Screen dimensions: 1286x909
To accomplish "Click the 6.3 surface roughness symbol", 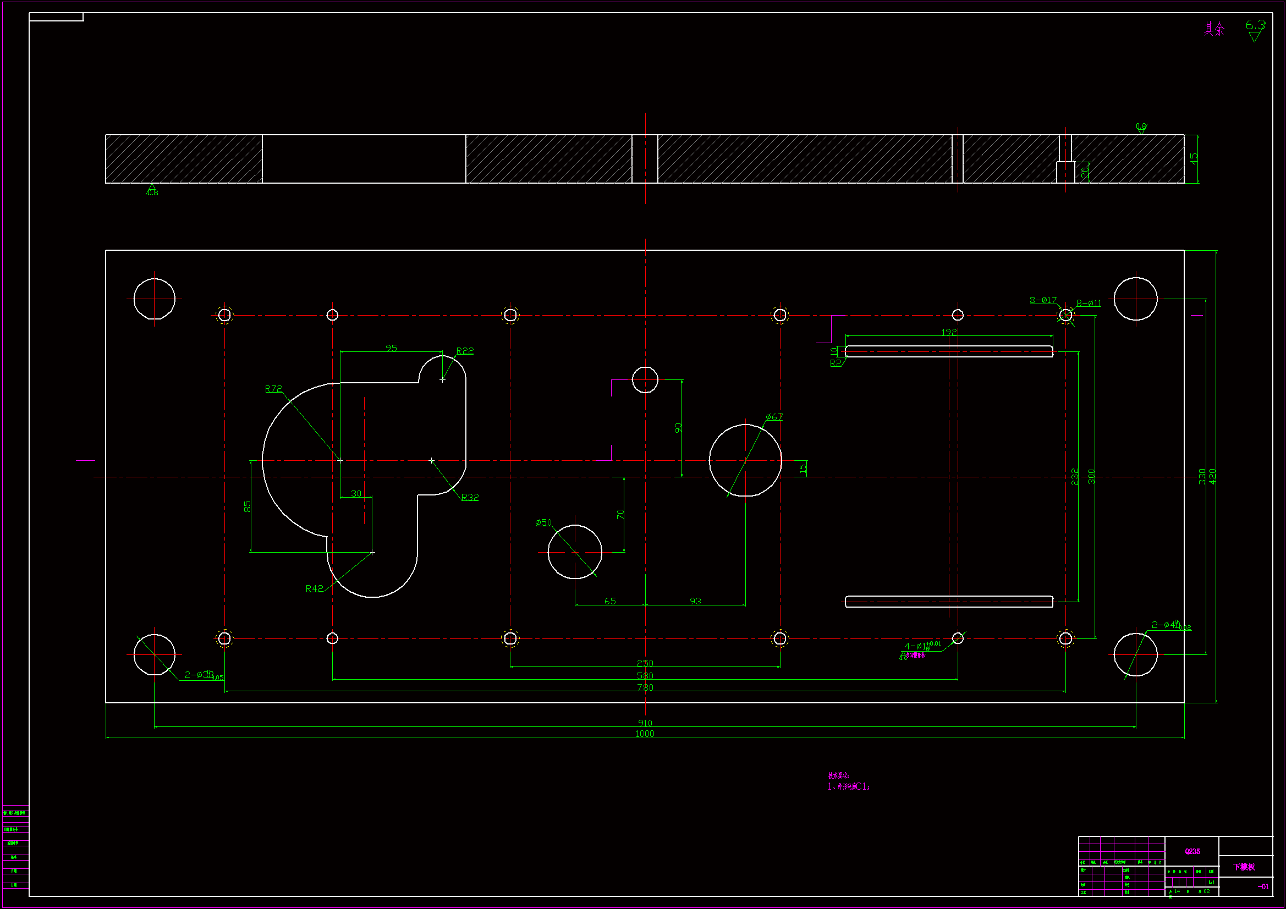I will tap(1255, 26).
